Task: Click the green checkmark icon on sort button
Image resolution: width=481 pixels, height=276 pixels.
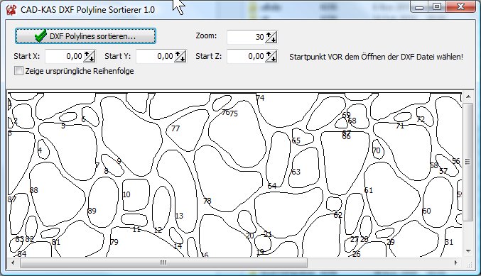Action: pos(40,36)
